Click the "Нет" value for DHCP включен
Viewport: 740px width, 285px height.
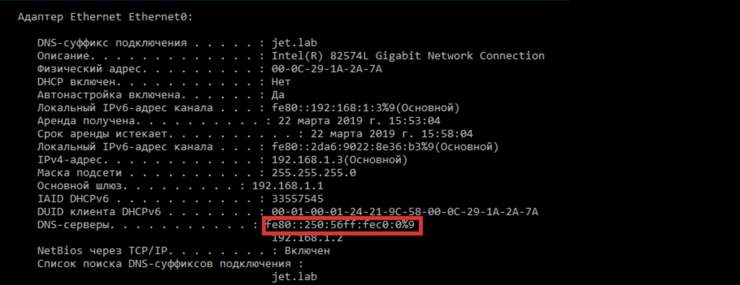click(x=281, y=82)
